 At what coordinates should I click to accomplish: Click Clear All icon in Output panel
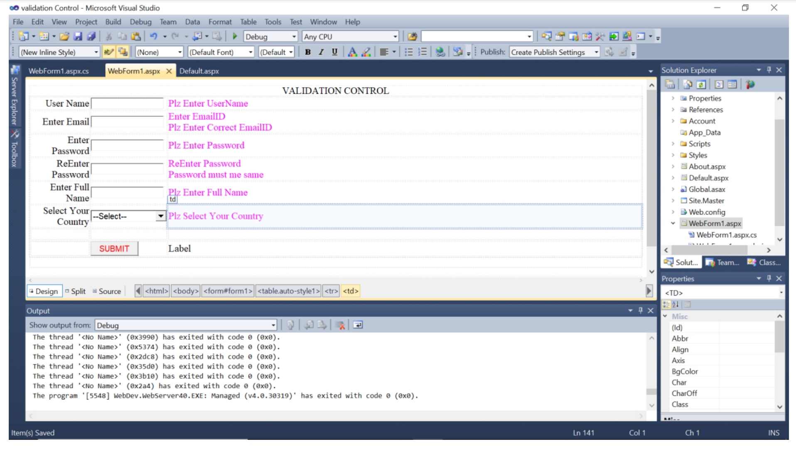[340, 325]
